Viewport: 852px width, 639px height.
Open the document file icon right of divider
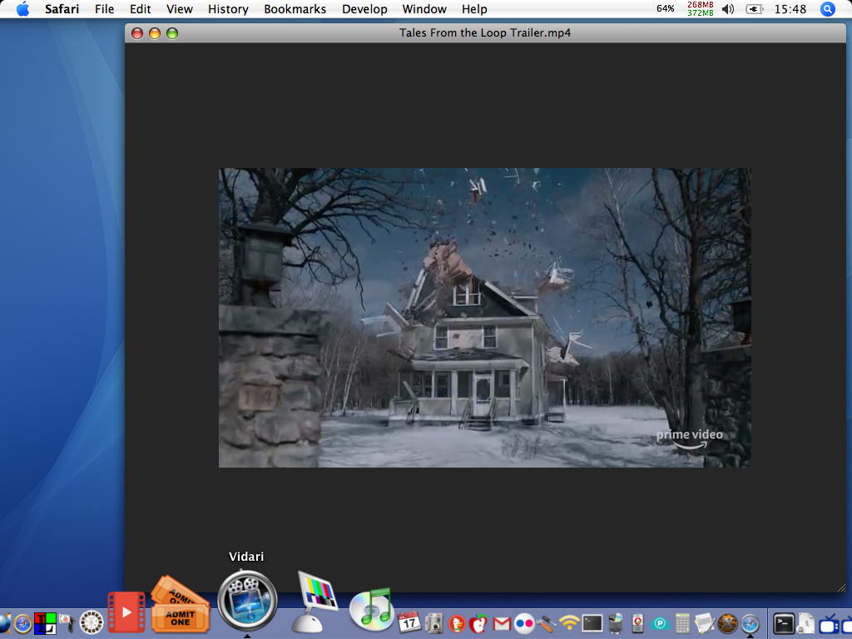pos(806,623)
